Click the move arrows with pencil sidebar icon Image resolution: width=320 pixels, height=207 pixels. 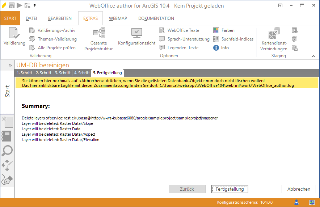tap(7, 165)
